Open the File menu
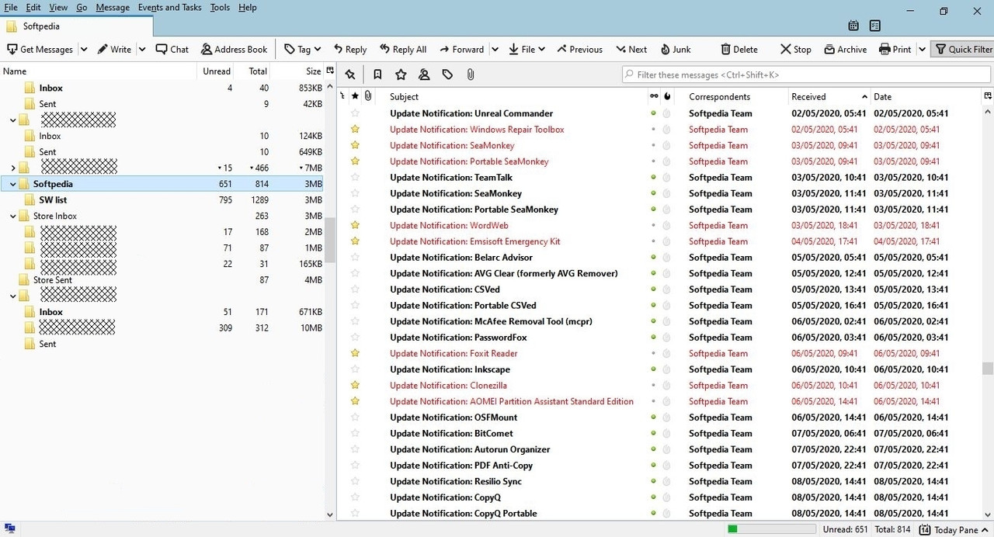The height and width of the screenshot is (537, 994). pos(11,7)
